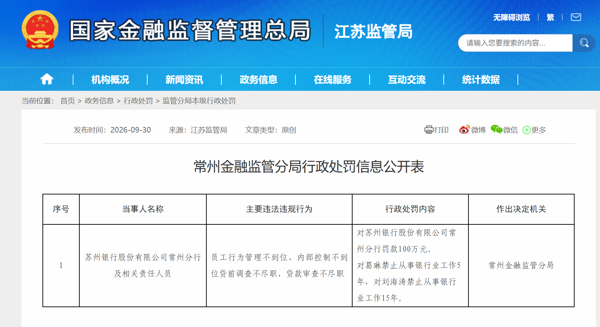The height and width of the screenshot is (327, 600).
Task: Open the 在线服务 menu
Action: tap(332, 80)
